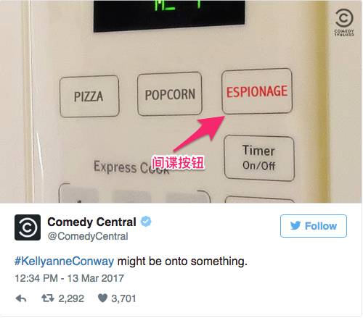This screenshot has height=318, width=363.
Task: Click the pink Chinese caption text
Action: (178, 162)
